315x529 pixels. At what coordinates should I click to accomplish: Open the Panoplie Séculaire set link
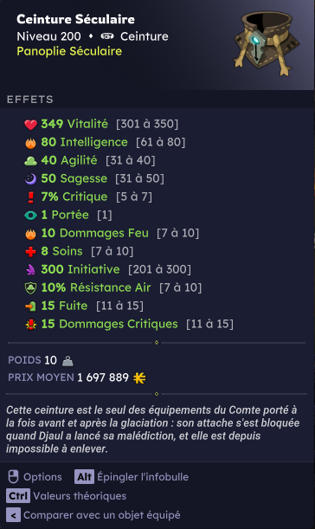(x=69, y=51)
